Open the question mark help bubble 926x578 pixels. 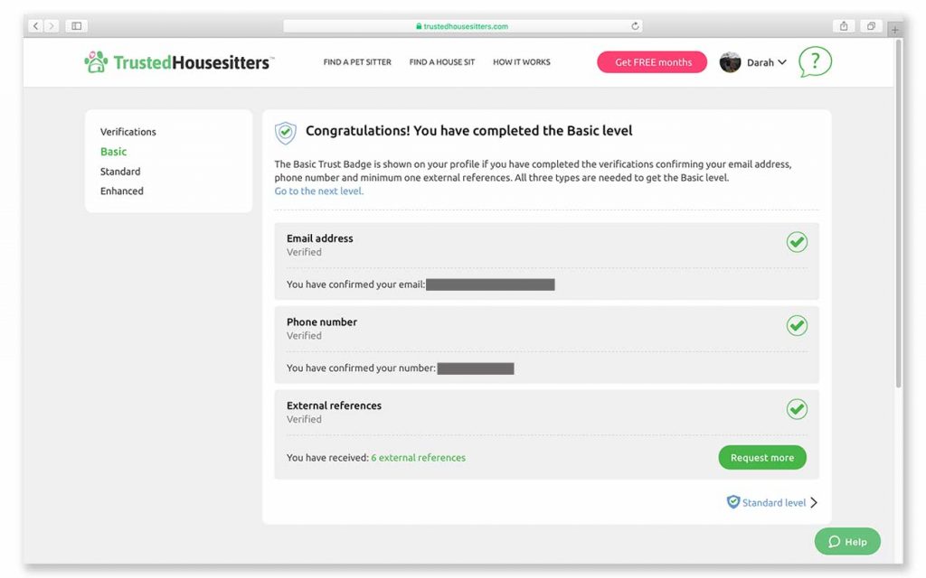pos(815,61)
